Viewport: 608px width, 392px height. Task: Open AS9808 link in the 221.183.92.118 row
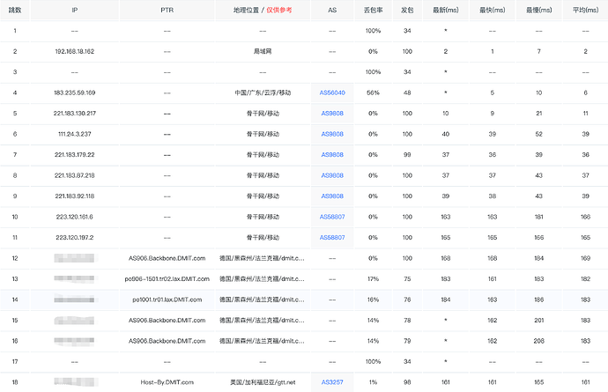pyautogui.click(x=332, y=196)
